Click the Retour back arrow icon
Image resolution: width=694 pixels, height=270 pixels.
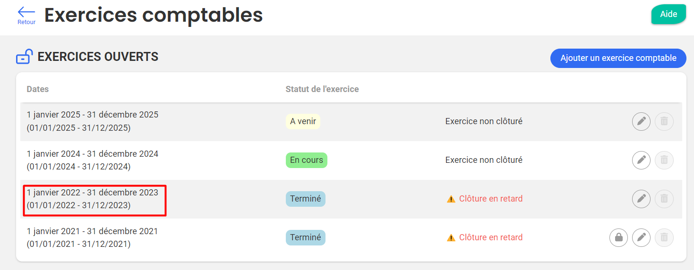tap(26, 12)
